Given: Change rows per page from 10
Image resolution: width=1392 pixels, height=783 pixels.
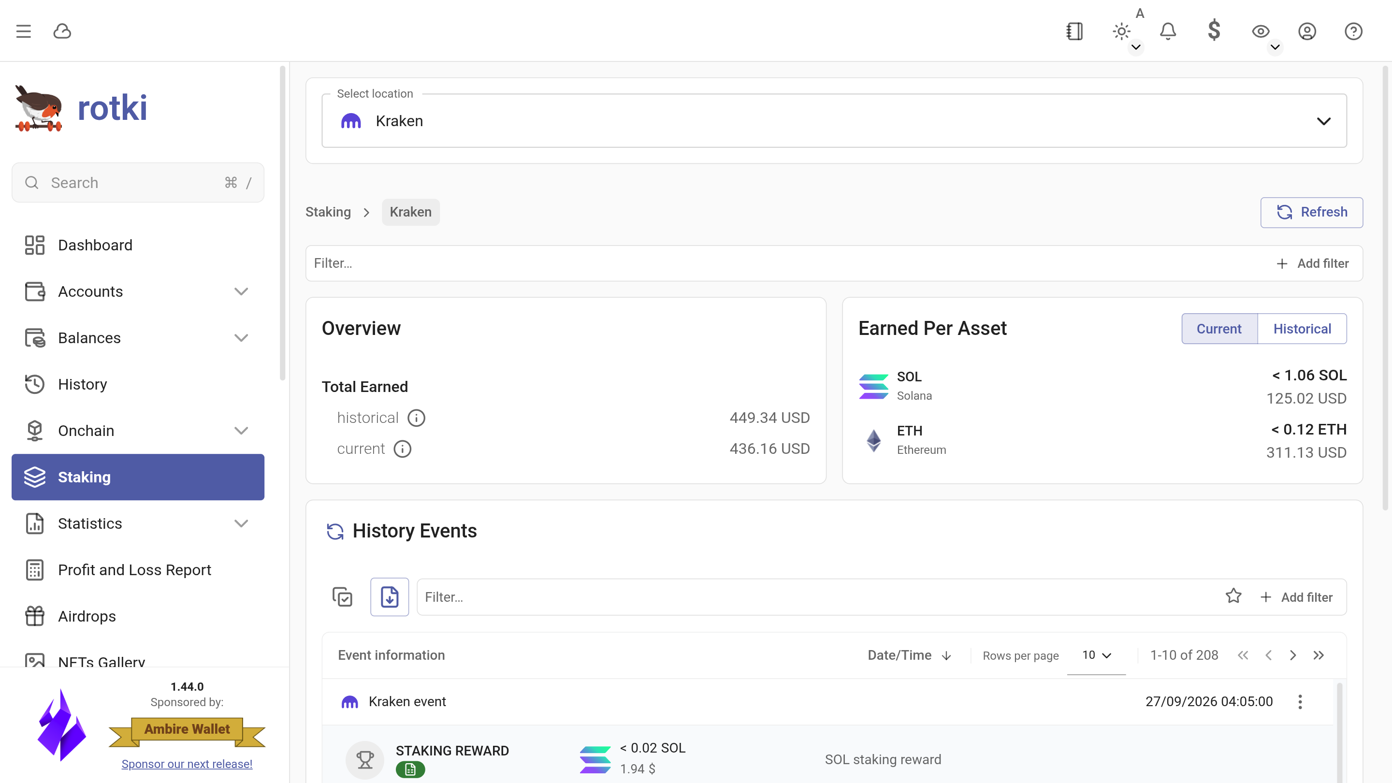Looking at the screenshot, I should point(1097,655).
